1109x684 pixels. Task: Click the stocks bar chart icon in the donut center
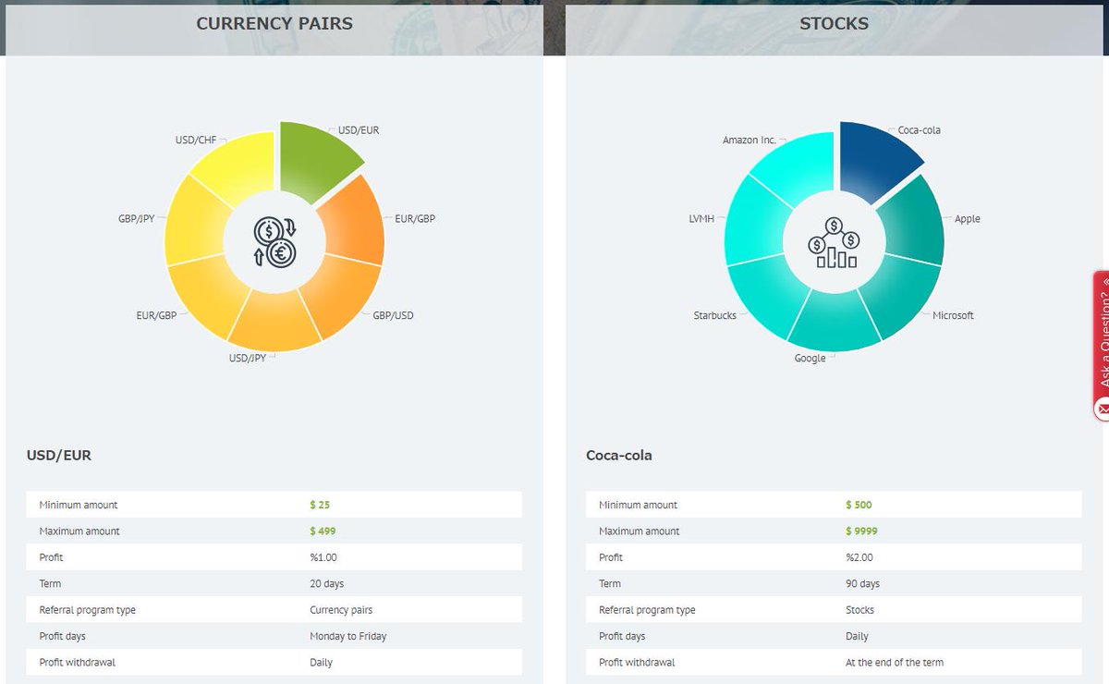point(835,243)
